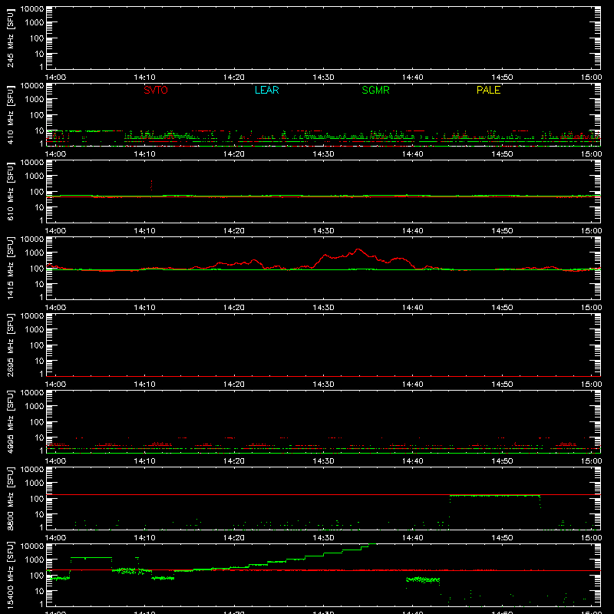Click the 15:00 label under the 4995 MHz plot
This screenshot has height=614, width=614.
pyautogui.click(x=591, y=461)
